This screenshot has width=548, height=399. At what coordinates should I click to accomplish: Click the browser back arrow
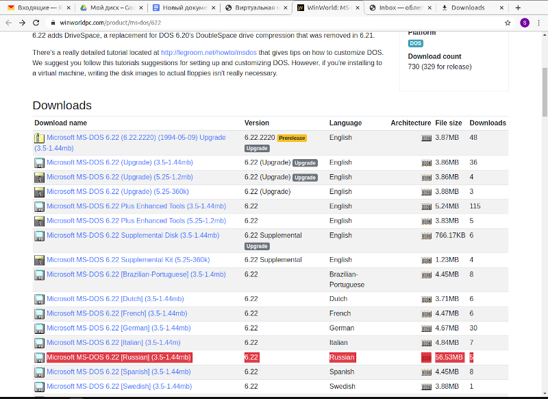[x=8, y=23]
